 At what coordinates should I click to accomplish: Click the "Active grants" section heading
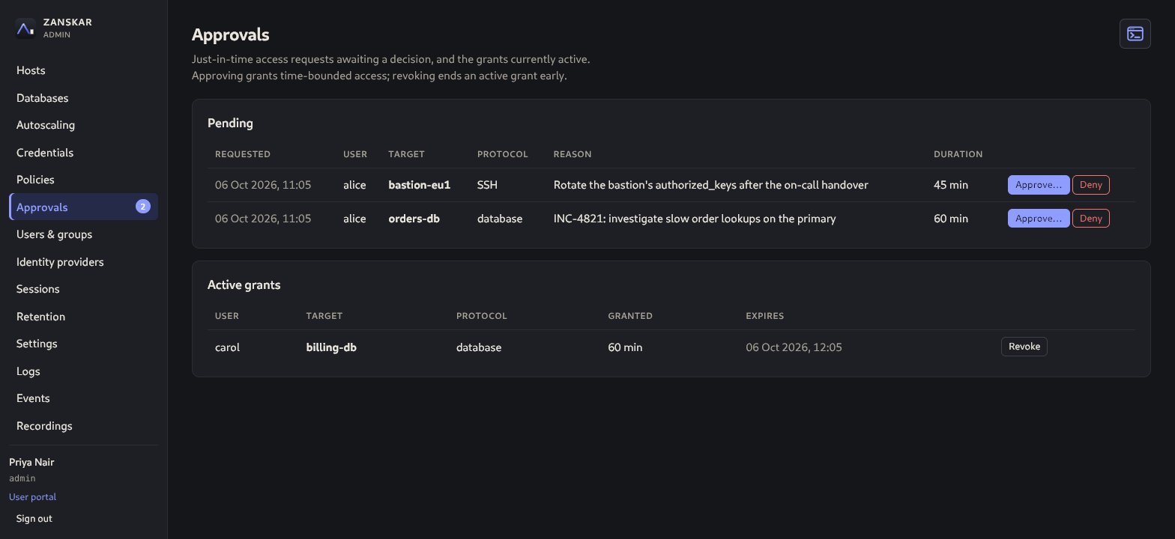coord(244,285)
